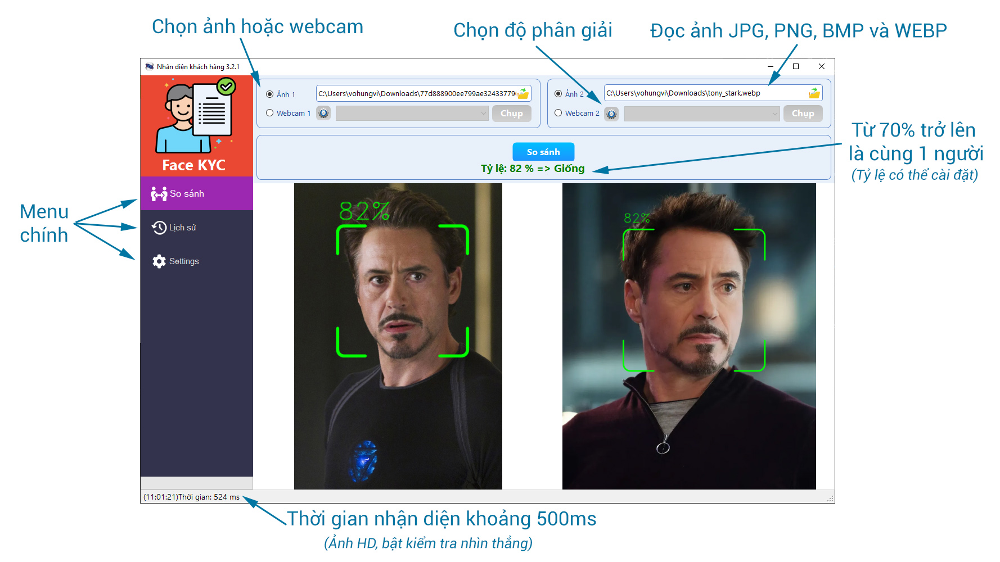This screenshot has height=562, width=1000.
Task: Click the 'Tỷ lệ: 82 % => Giống' result text
Action: click(533, 169)
